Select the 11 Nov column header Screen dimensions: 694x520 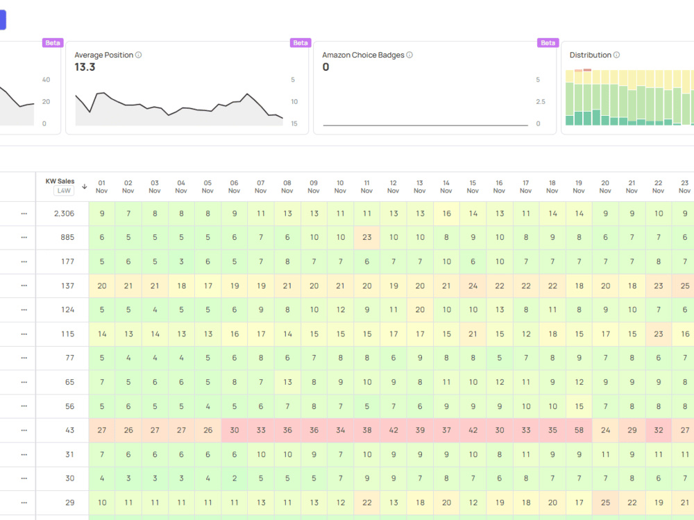point(366,187)
